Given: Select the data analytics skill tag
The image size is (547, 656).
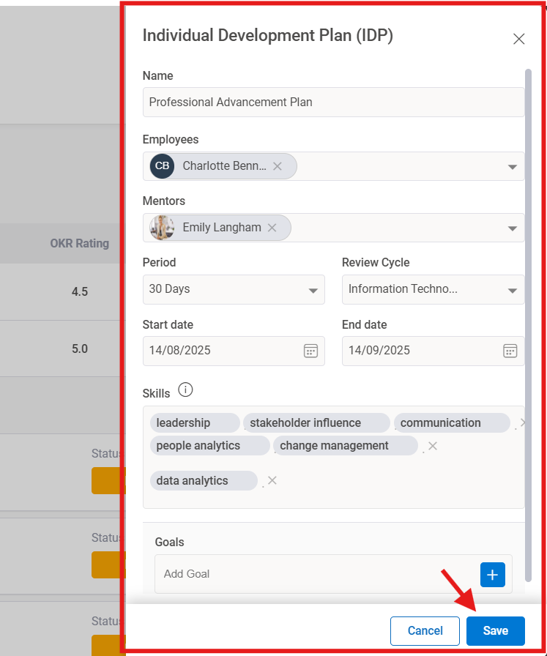Looking at the screenshot, I should (x=204, y=481).
